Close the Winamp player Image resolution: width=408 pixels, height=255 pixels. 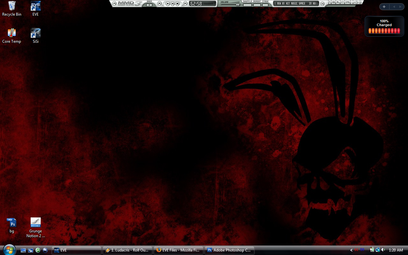tap(360, 3)
